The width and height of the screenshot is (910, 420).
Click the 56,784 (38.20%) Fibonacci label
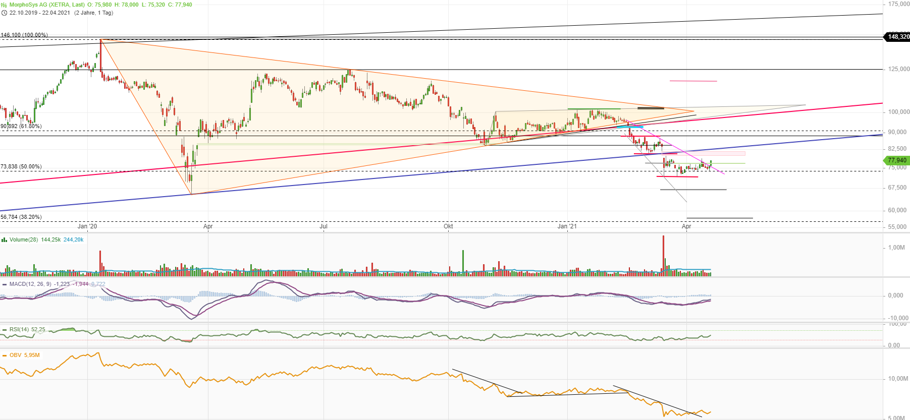point(21,217)
